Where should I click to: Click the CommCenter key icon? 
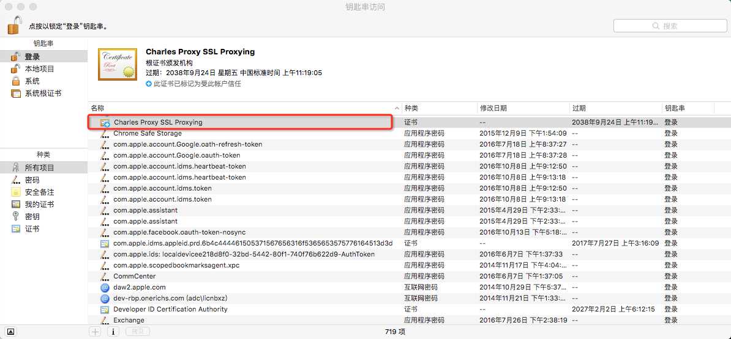click(105, 276)
